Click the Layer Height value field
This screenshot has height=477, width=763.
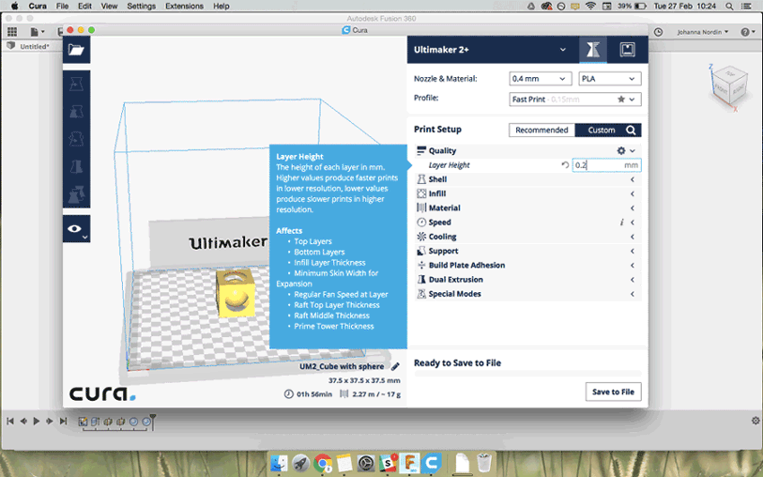(606, 165)
